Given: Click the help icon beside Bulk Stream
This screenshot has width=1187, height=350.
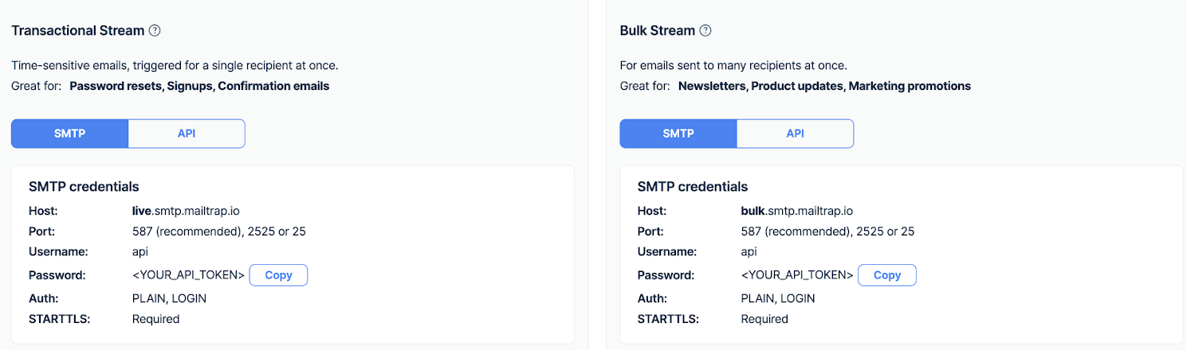Looking at the screenshot, I should point(706,31).
